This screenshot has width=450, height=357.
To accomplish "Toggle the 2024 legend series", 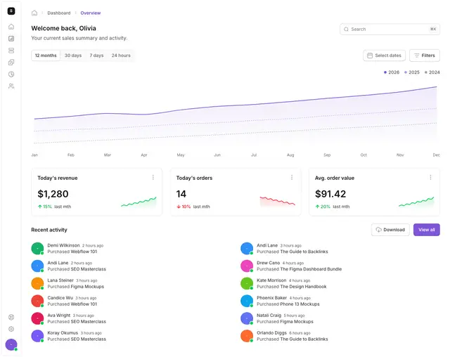I will pos(432,72).
